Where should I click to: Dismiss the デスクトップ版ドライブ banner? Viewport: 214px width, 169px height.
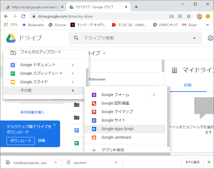[x=55, y=125]
